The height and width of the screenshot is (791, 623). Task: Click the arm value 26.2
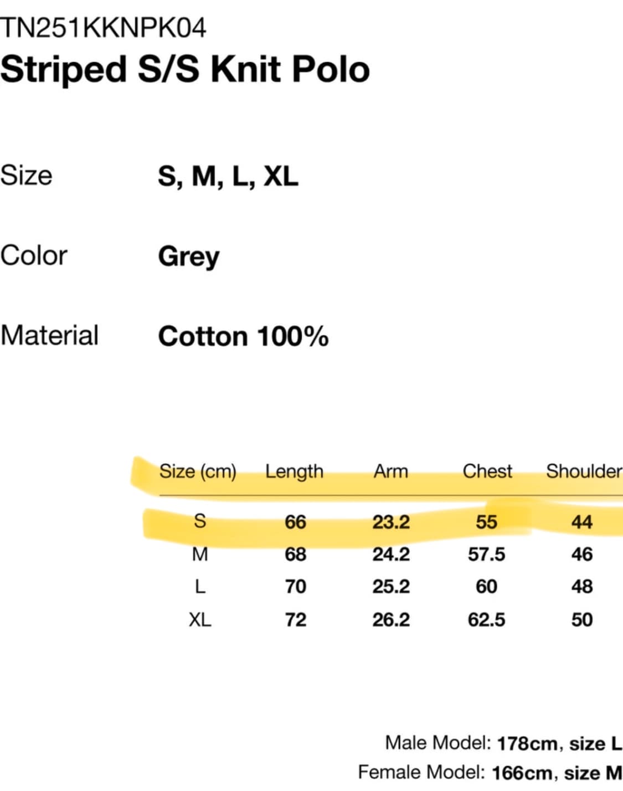[x=391, y=620]
